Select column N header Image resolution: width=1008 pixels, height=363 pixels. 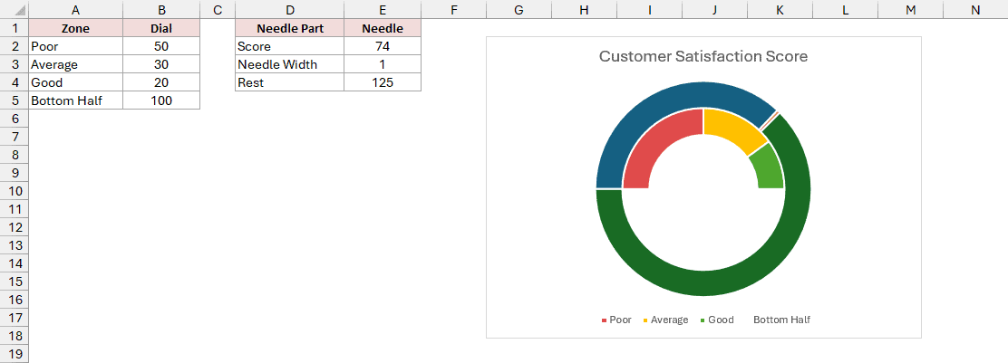click(975, 10)
